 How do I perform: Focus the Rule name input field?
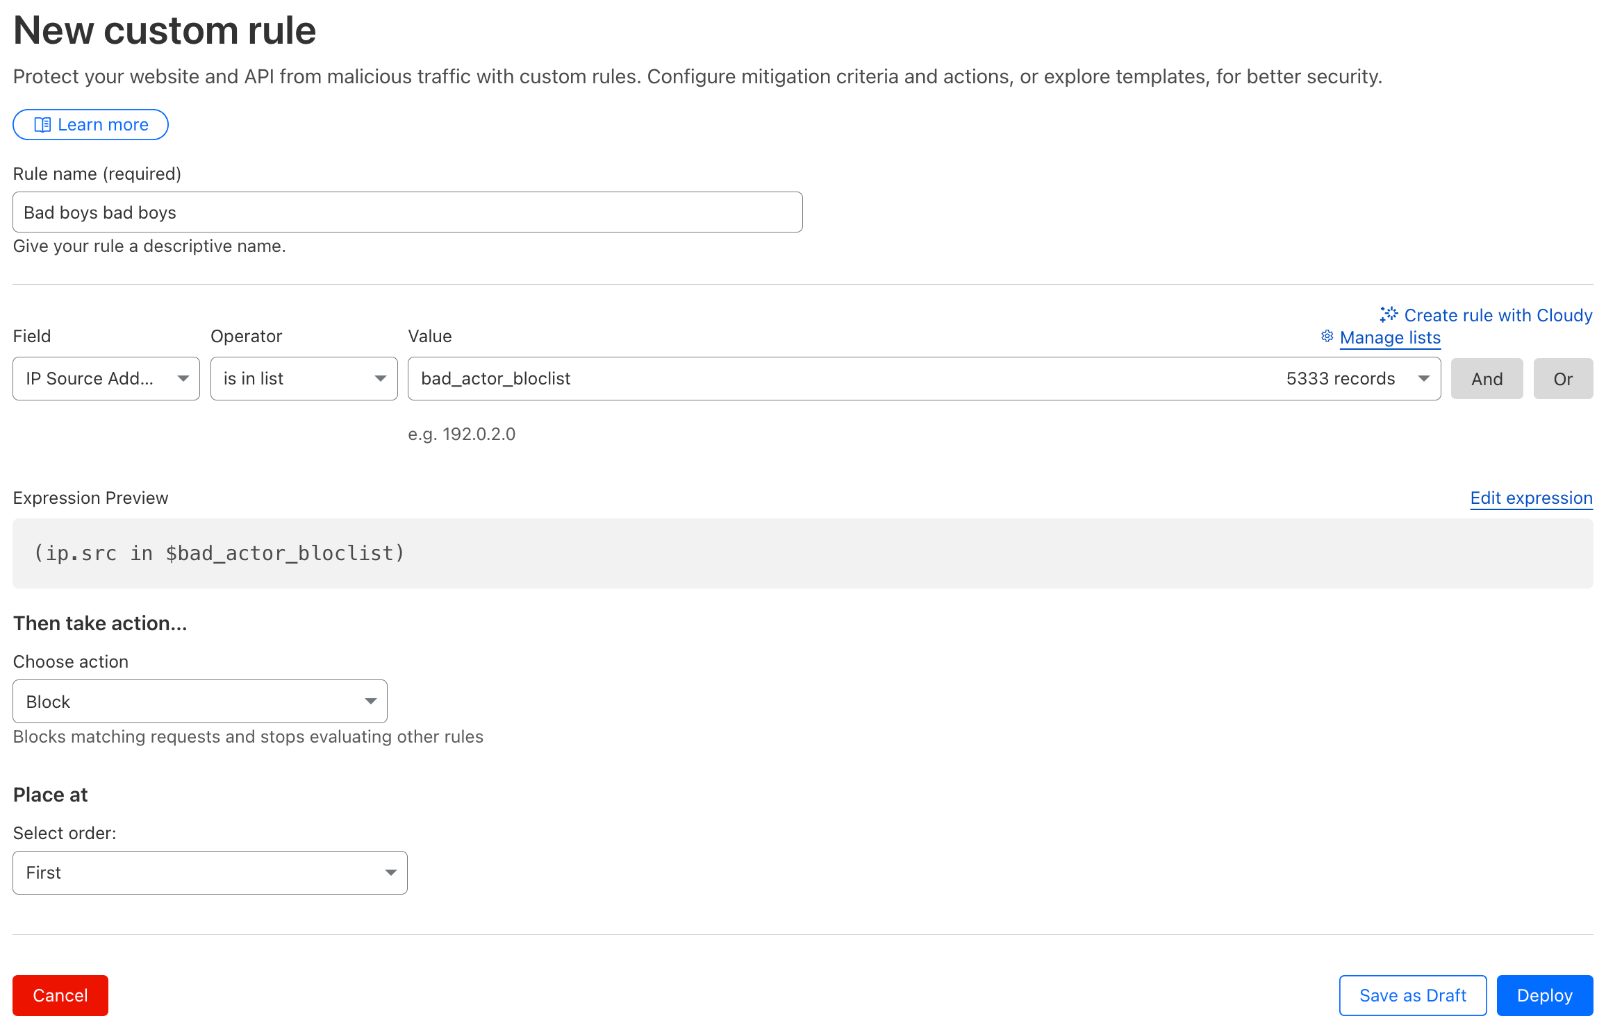coord(408,212)
